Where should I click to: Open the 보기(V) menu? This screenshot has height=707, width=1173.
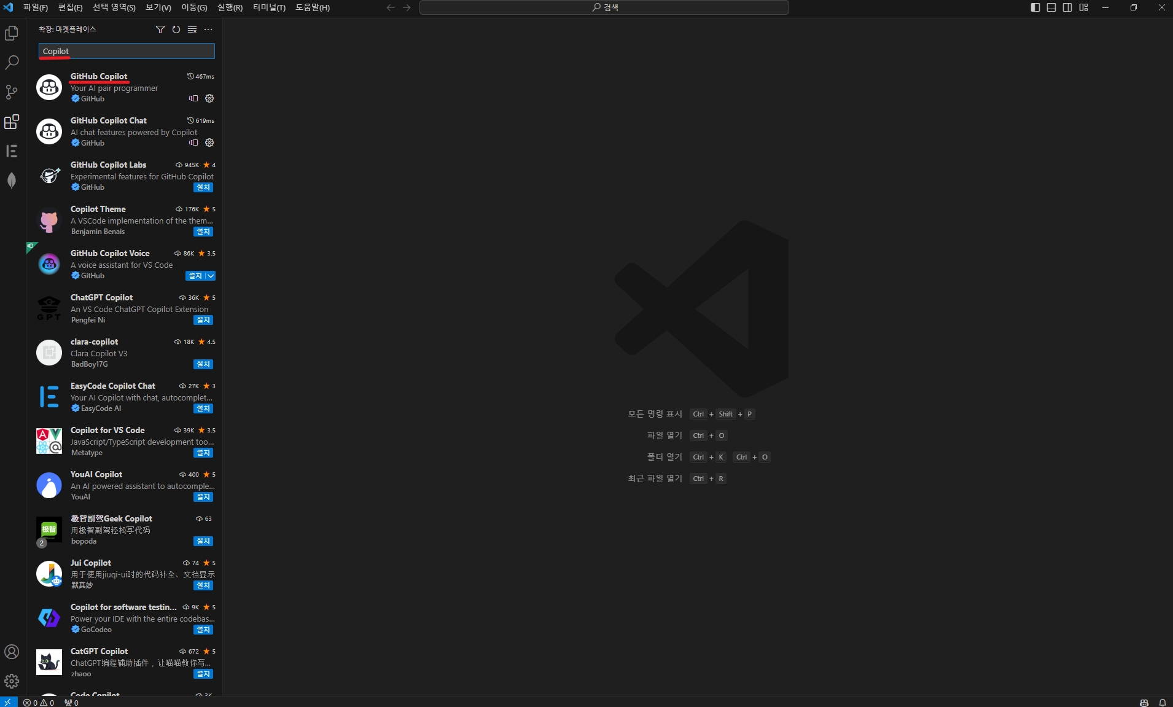pyautogui.click(x=158, y=7)
